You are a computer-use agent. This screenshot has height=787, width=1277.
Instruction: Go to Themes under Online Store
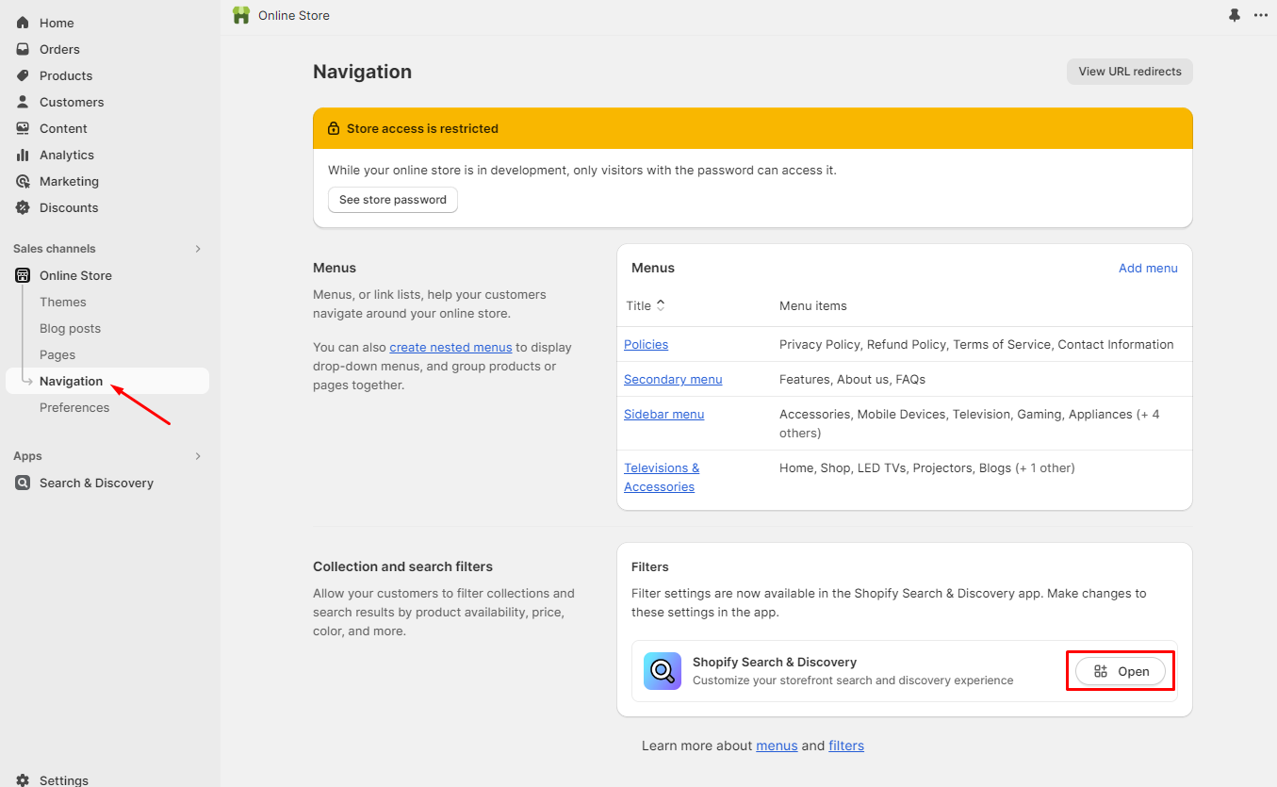(x=63, y=302)
